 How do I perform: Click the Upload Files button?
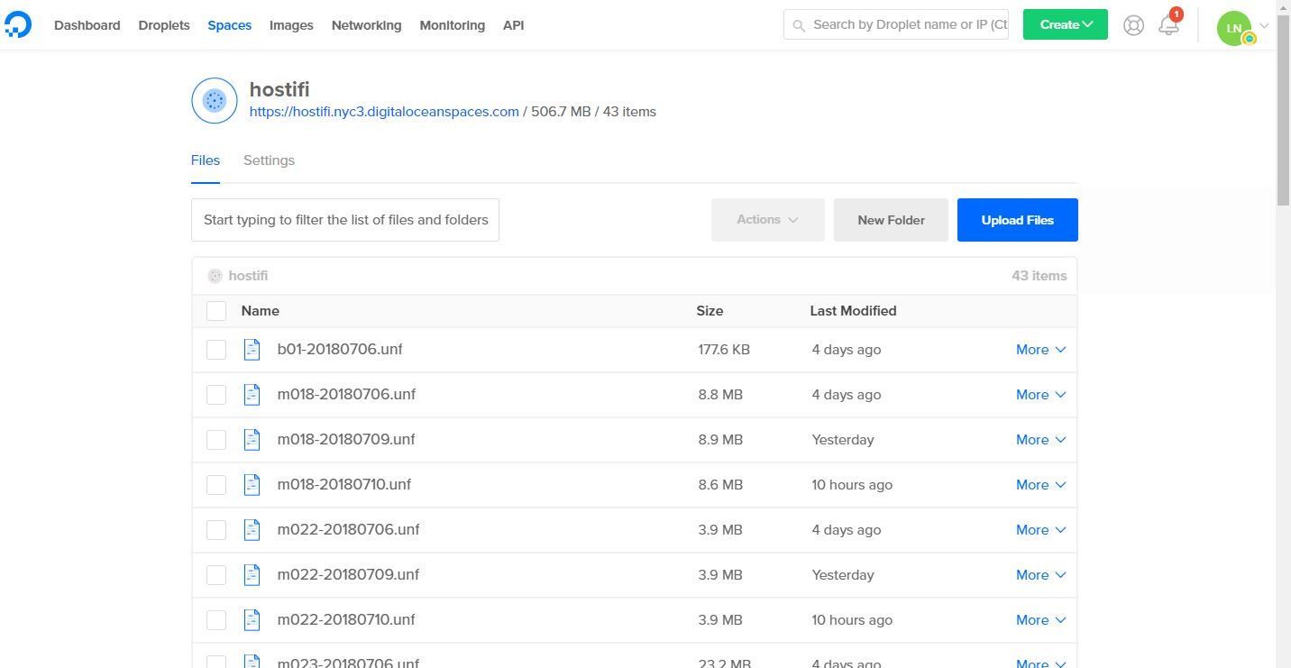[1017, 219]
